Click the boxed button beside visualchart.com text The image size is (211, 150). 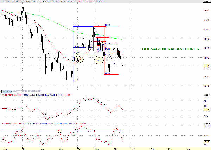coord(7,91)
